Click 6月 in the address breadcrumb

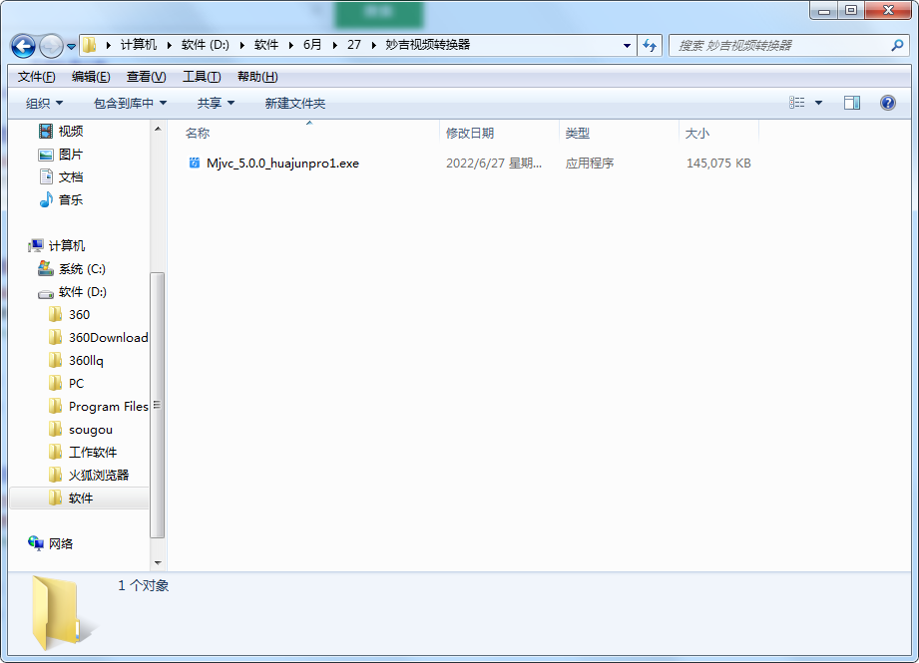tap(312, 45)
